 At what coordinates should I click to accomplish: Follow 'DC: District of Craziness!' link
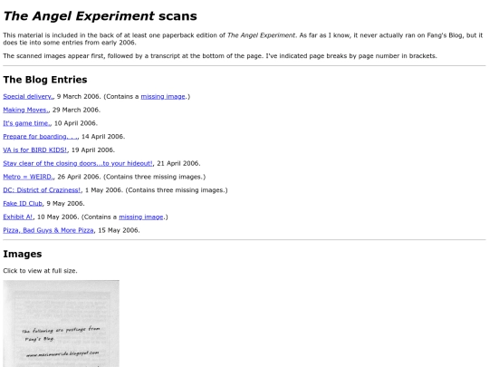pos(42,190)
